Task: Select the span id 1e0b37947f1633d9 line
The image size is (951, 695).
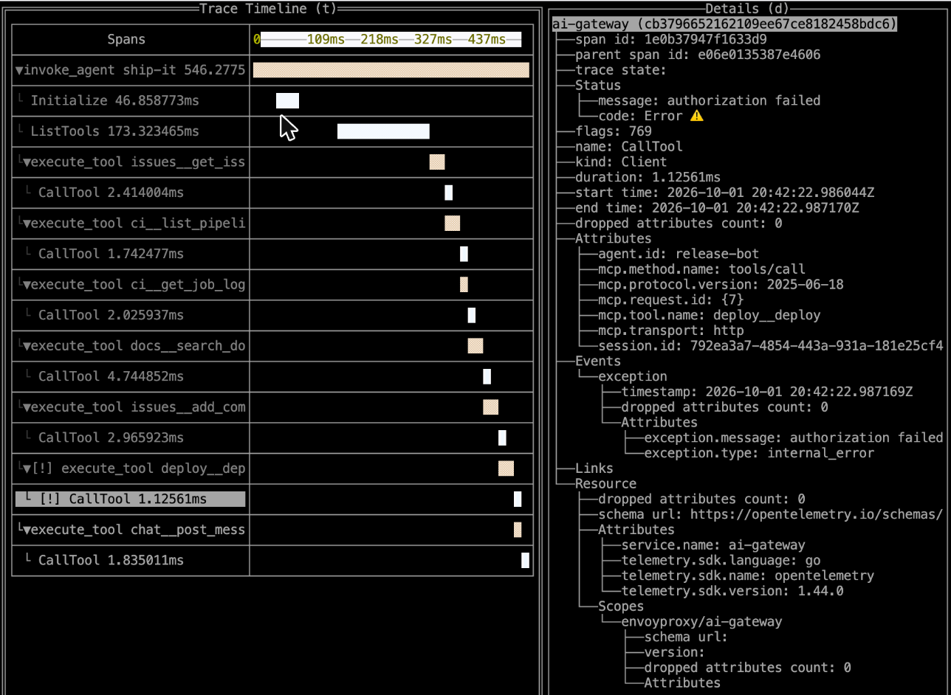Action: pos(670,39)
